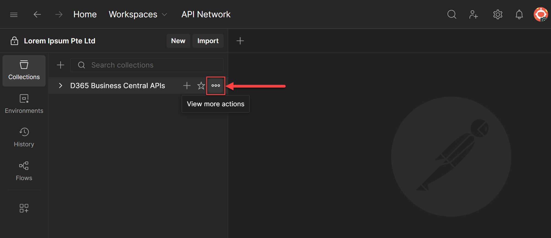Open a new tab with plus
This screenshot has width=551, height=238.
pos(240,41)
